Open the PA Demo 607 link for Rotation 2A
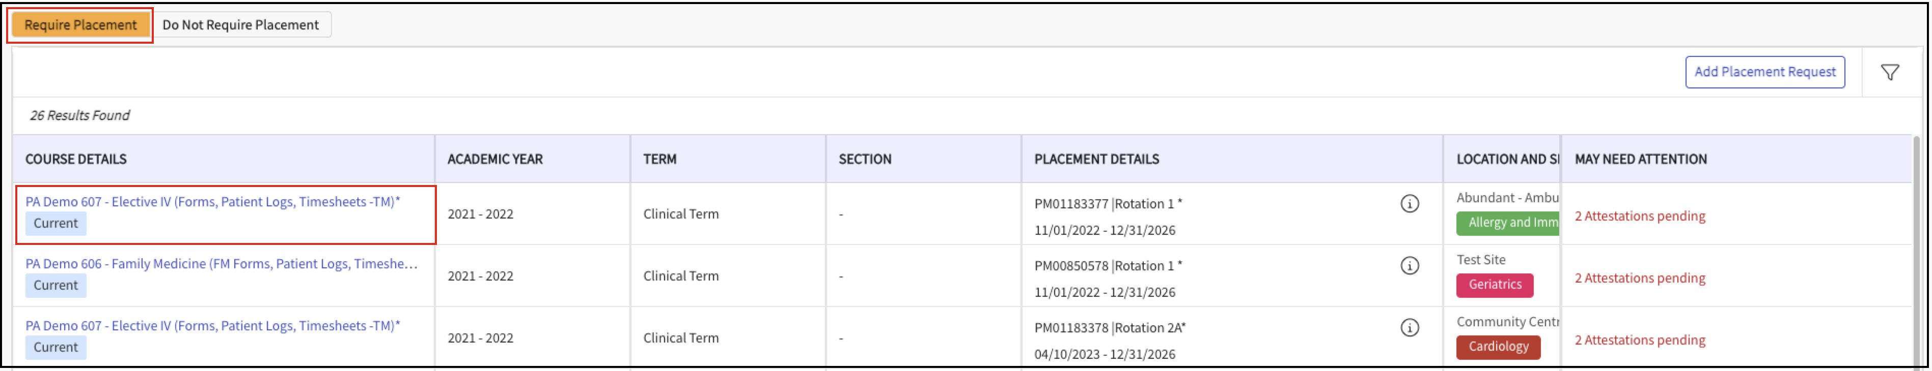This screenshot has width=1932, height=371. pyautogui.click(x=212, y=326)
